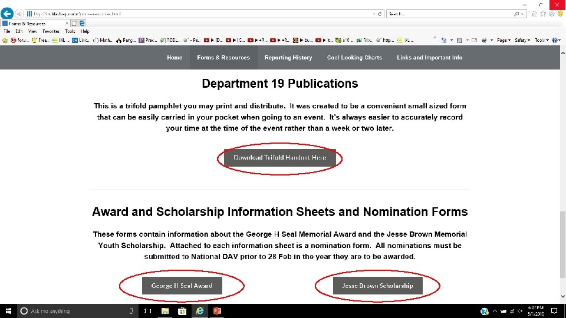Viewport: 566px width, 318px height.
Task: Click the Jesse Brown Scholarship button
Action: (x=377, y=286)
